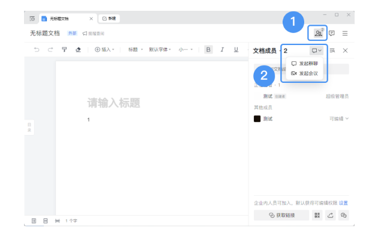Click the second page view icon in status bar
This screenshot has height=233, width=369.
click(x=46, y=221)
